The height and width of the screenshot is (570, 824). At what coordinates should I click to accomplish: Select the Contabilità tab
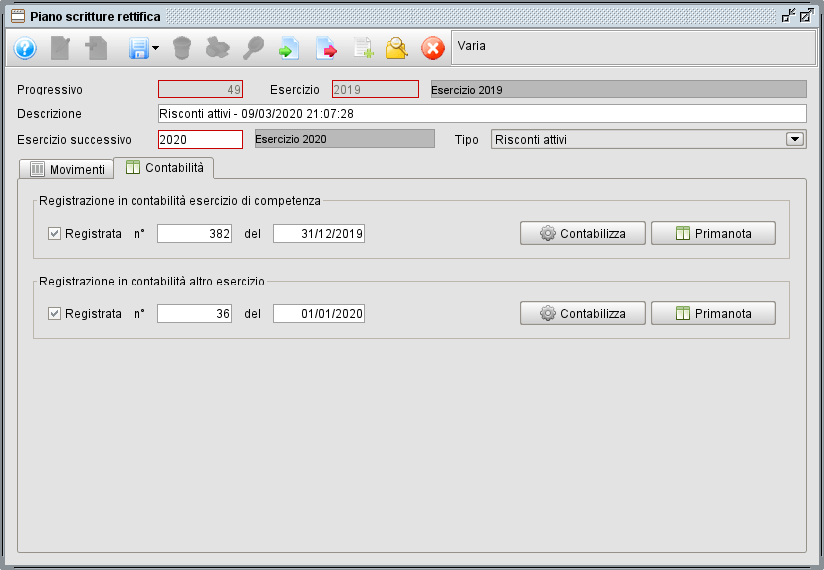point(164,168)
